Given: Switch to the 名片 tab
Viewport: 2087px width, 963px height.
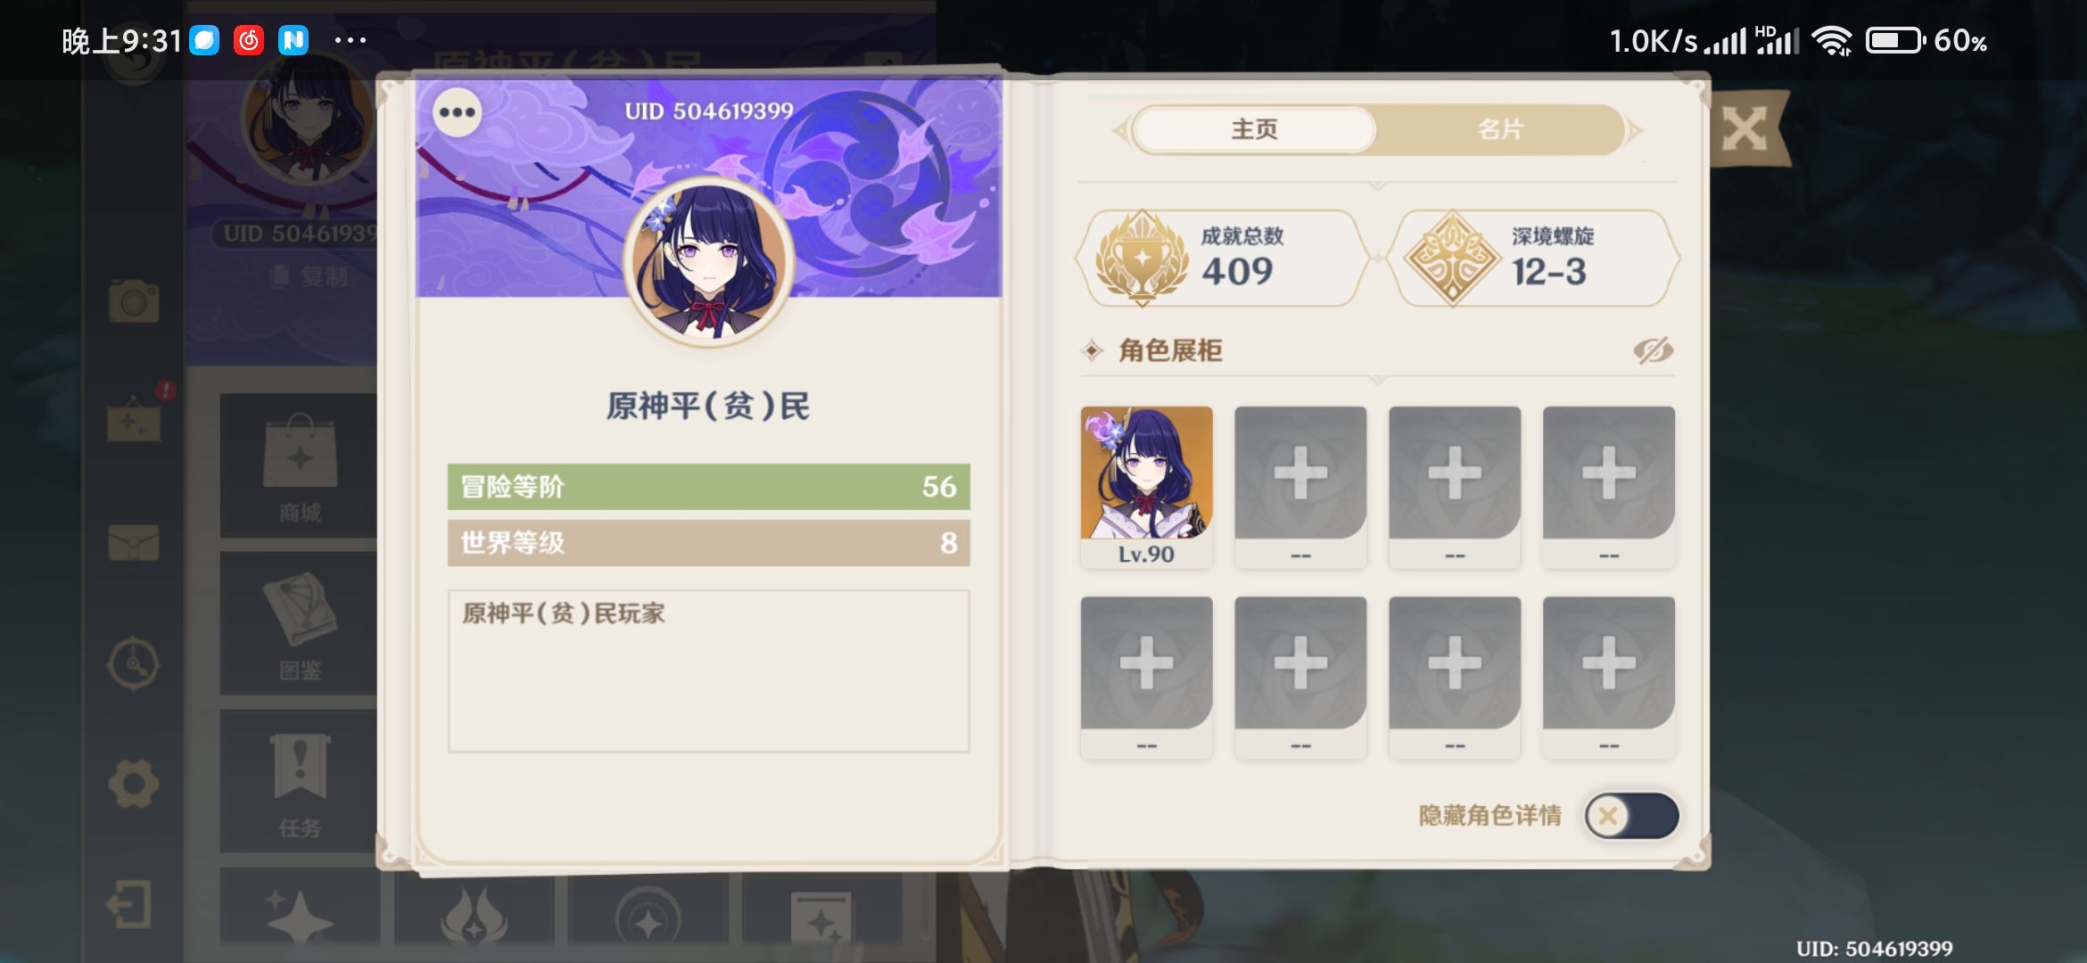Looking at the screenshot, I should pyautogui.click(x=1500, y=130).
